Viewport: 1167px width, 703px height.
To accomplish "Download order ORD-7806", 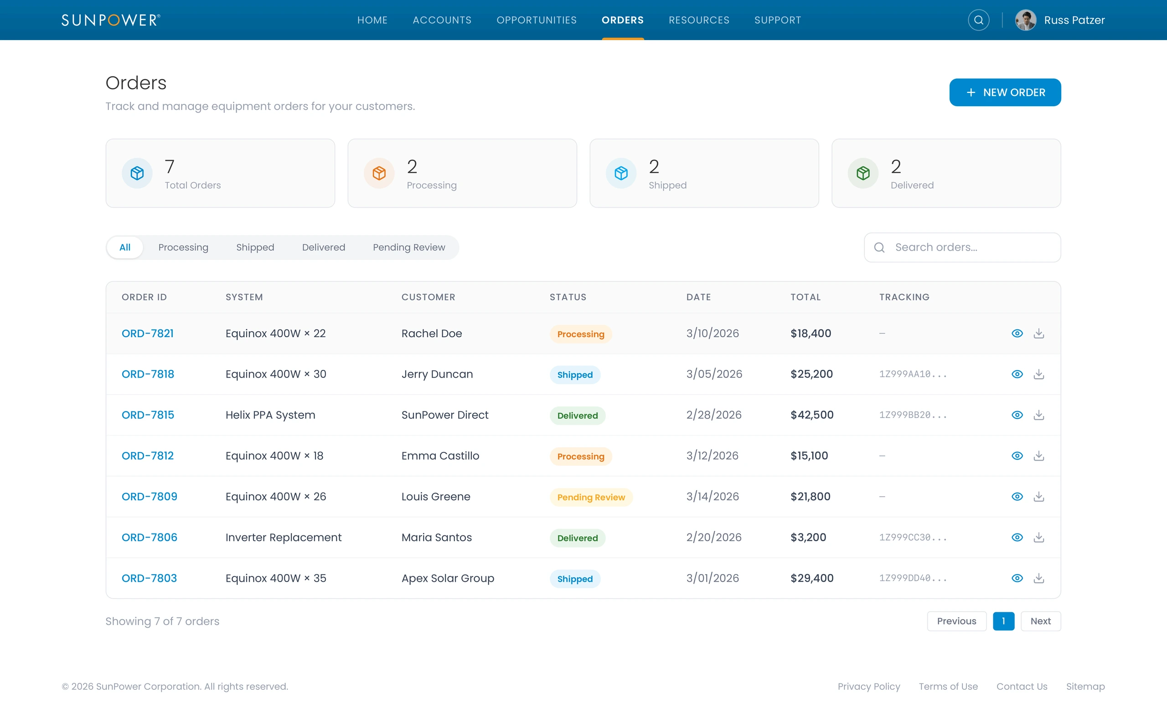I will 1038,537.
